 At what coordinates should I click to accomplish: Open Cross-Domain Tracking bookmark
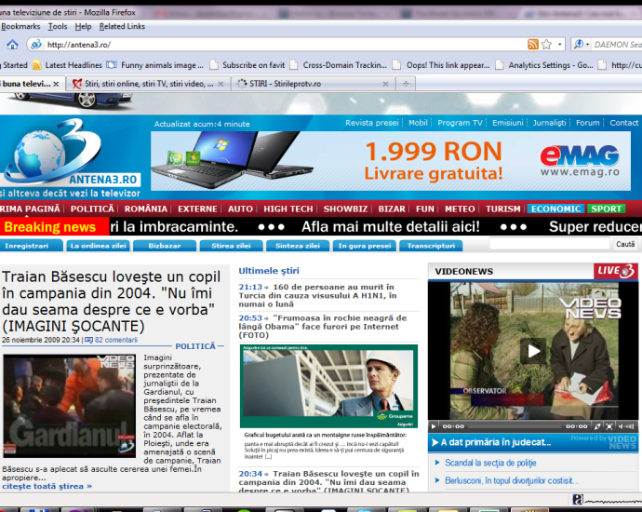pos(338,65)
